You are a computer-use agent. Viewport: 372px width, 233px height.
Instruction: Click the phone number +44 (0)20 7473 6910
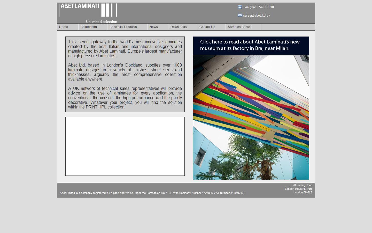[x=258, y=7]
